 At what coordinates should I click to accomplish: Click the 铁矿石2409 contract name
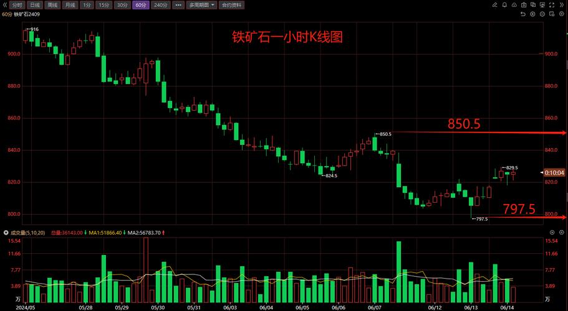click(27, 14)
